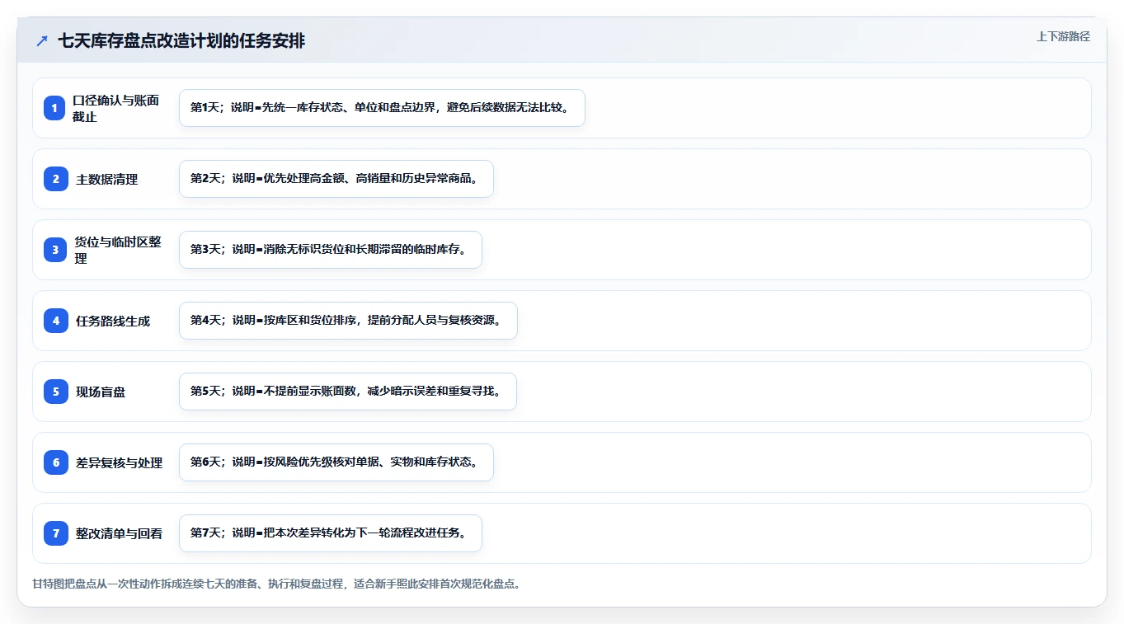Select step badge number 6
The width and height of the screenshot is (1124, 624).
(x=55, y=462)
